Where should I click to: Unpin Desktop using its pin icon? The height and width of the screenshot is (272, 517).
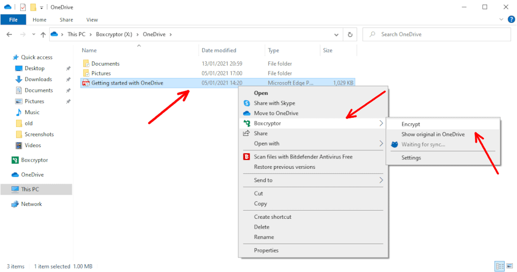[x=68, y=69]
